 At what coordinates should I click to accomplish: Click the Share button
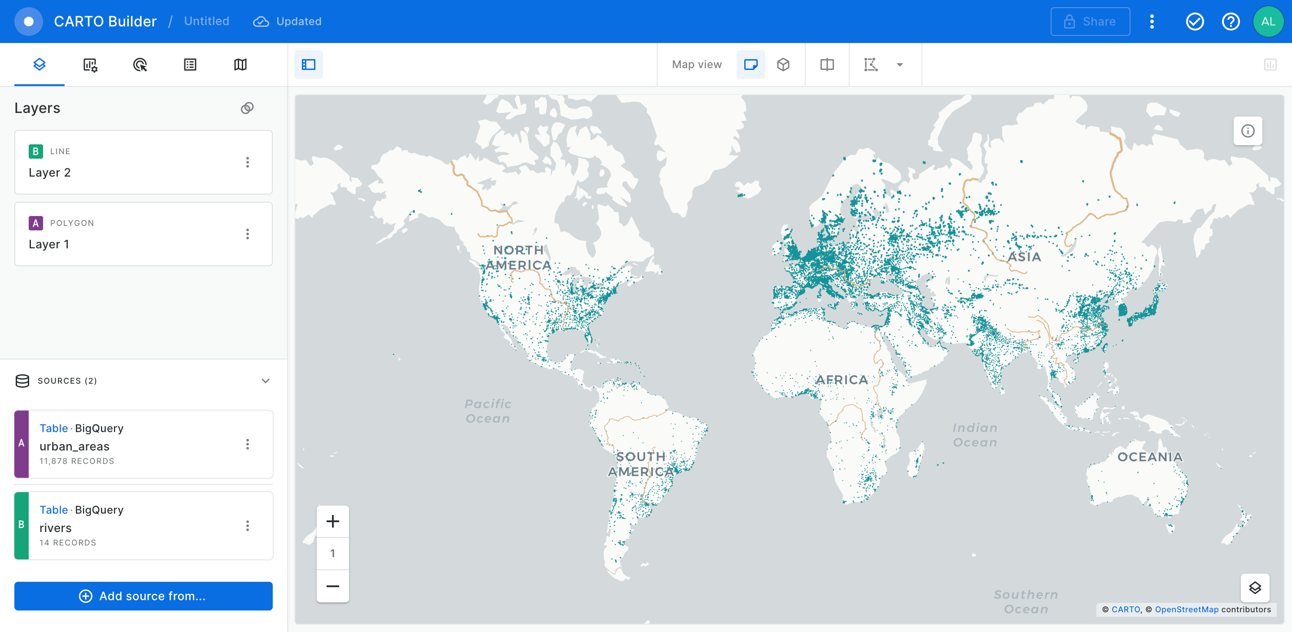1090,22
